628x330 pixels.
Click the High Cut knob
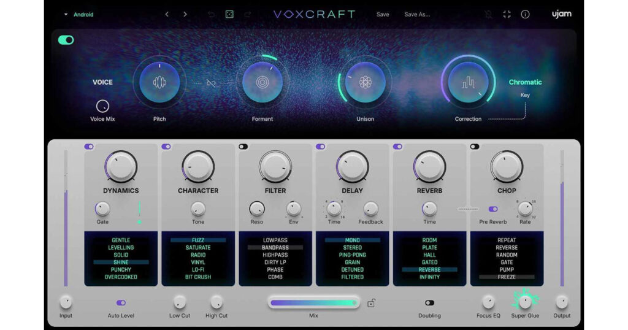point(216,302)
